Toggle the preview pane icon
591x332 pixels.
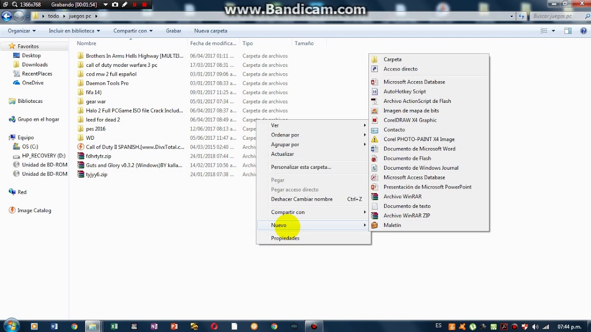(x=568, y=31)
